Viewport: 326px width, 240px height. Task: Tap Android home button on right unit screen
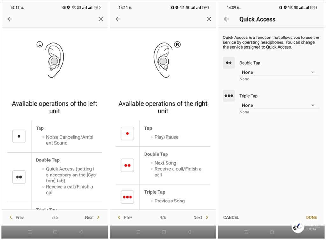164,232
